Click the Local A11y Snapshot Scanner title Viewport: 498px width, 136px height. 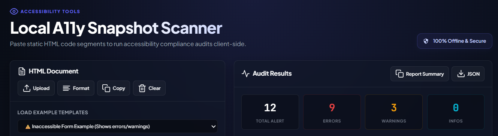(x=116, y=28)
